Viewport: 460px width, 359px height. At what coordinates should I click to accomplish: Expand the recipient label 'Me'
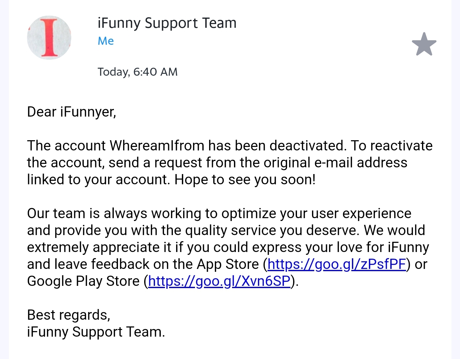tap(106, 41)
